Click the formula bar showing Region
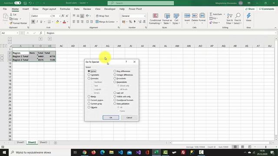 (x=160, y=33)
